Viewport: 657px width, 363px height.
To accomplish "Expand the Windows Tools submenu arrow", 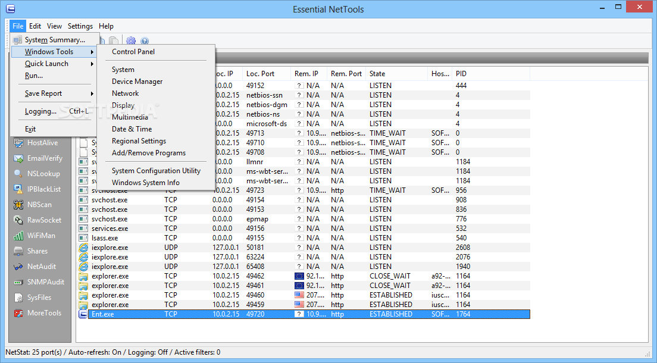I will pyautogui.click(x=92, y=52).
